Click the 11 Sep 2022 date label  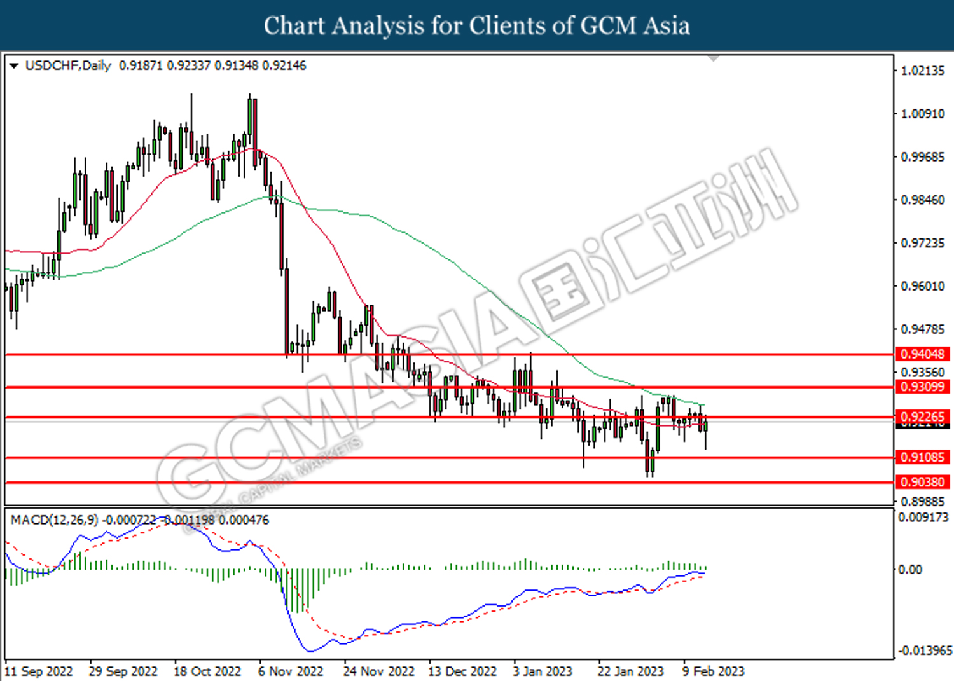(39, 671)
